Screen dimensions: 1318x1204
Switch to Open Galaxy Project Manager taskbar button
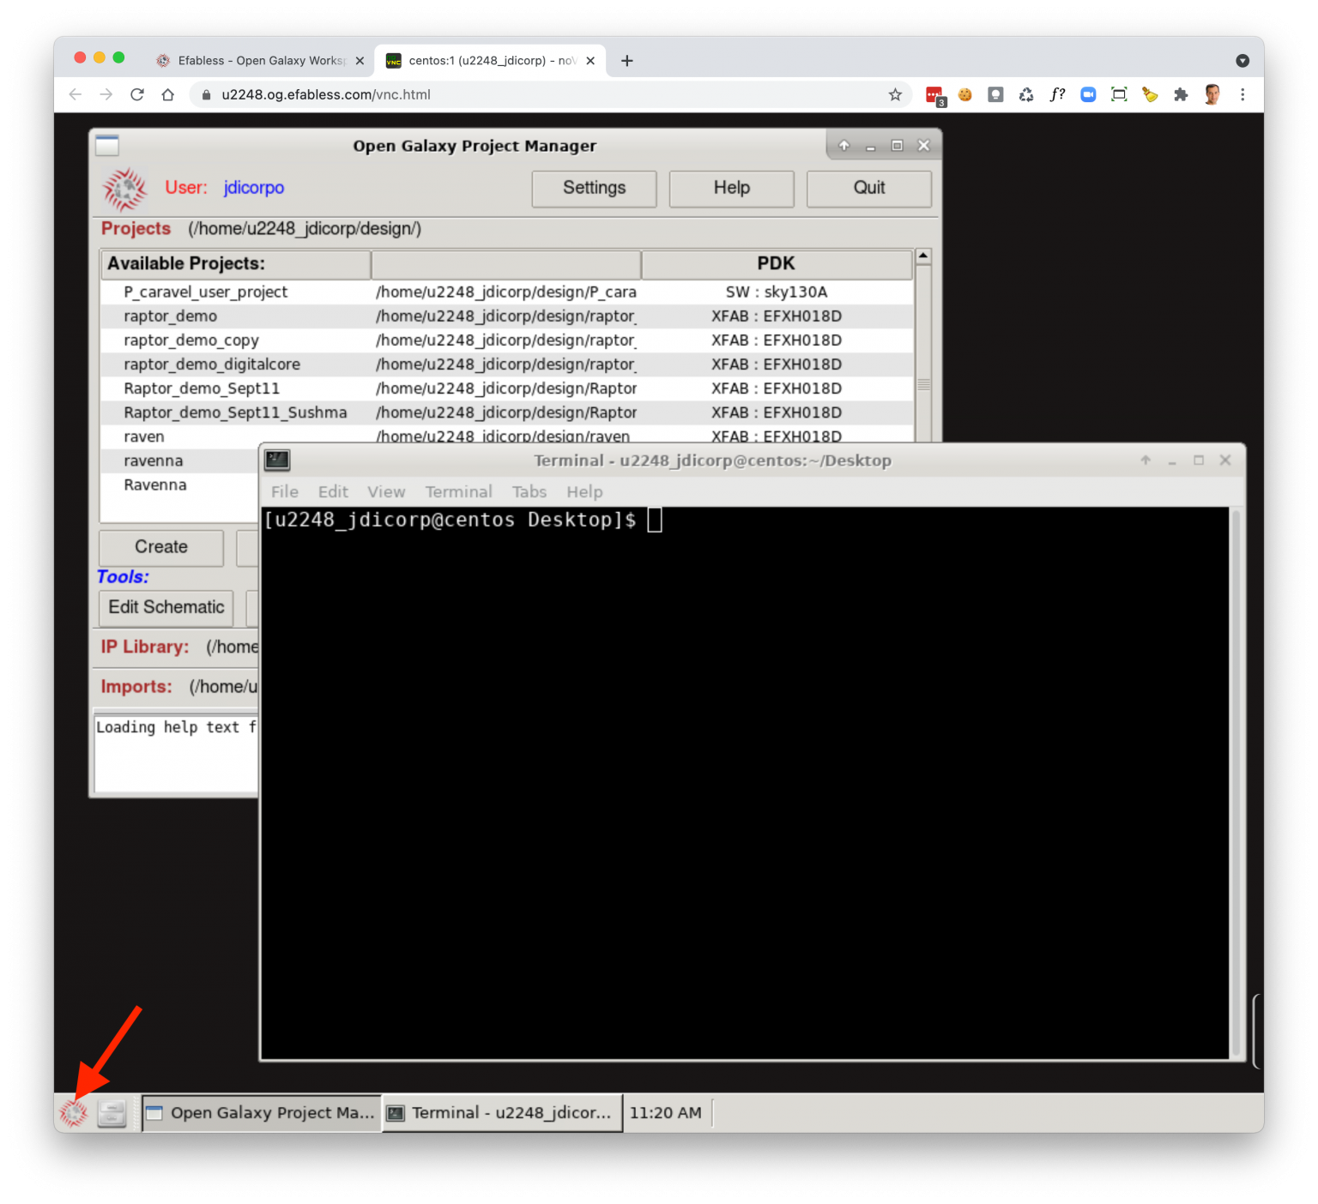coord(261,1113)
